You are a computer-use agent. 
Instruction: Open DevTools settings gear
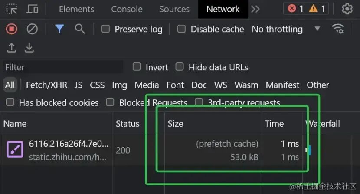click(347, 9)
